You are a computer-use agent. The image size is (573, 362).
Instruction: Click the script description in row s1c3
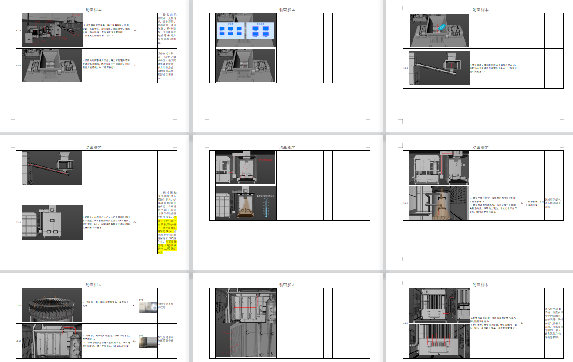[x=107, y=31]
